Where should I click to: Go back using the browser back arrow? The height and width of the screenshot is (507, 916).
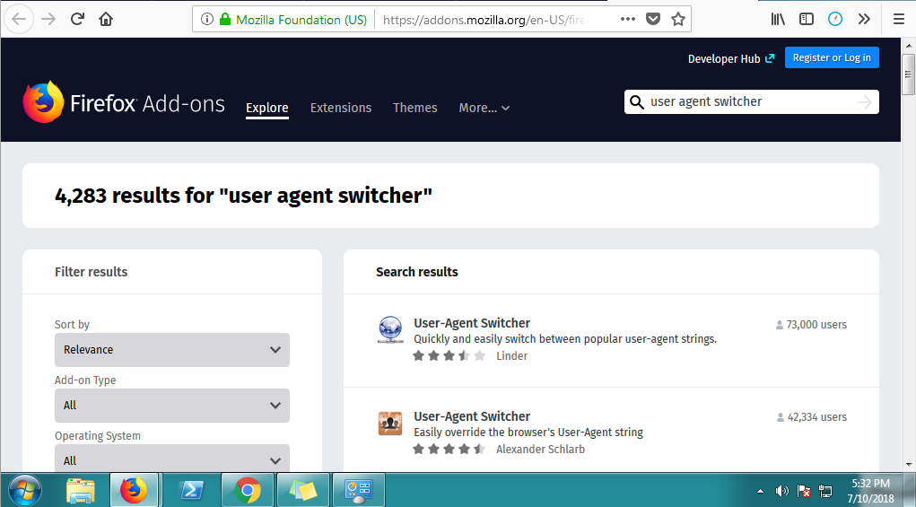click(19, 19)
